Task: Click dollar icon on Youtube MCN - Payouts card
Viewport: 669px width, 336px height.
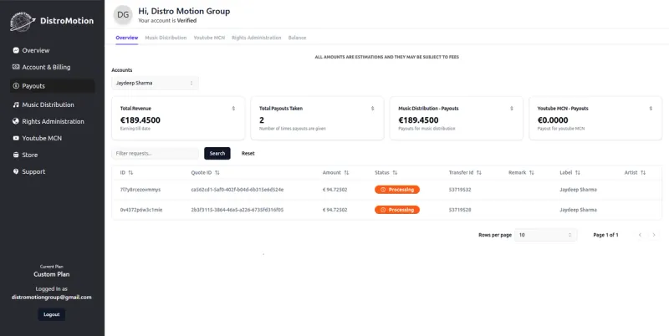Action: (x=651, y=109)
